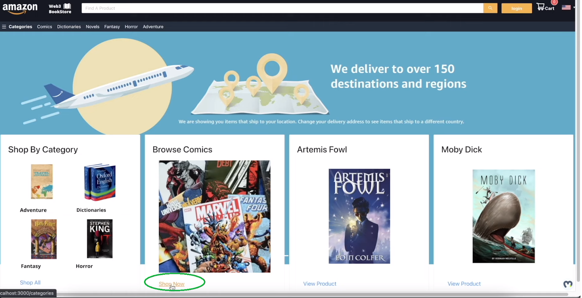The image size is (582, 298).
Task: Click the cart item count badge
Action: click(x=554, y=2)
